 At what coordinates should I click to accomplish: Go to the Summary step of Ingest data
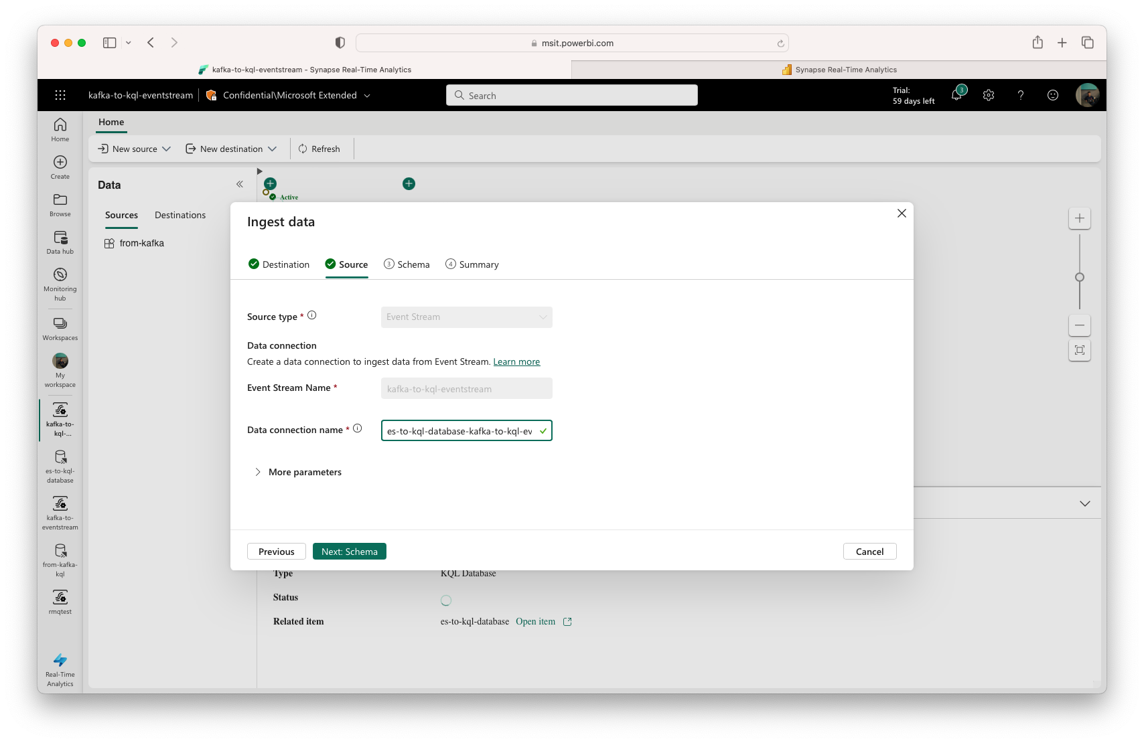[472, 264]
